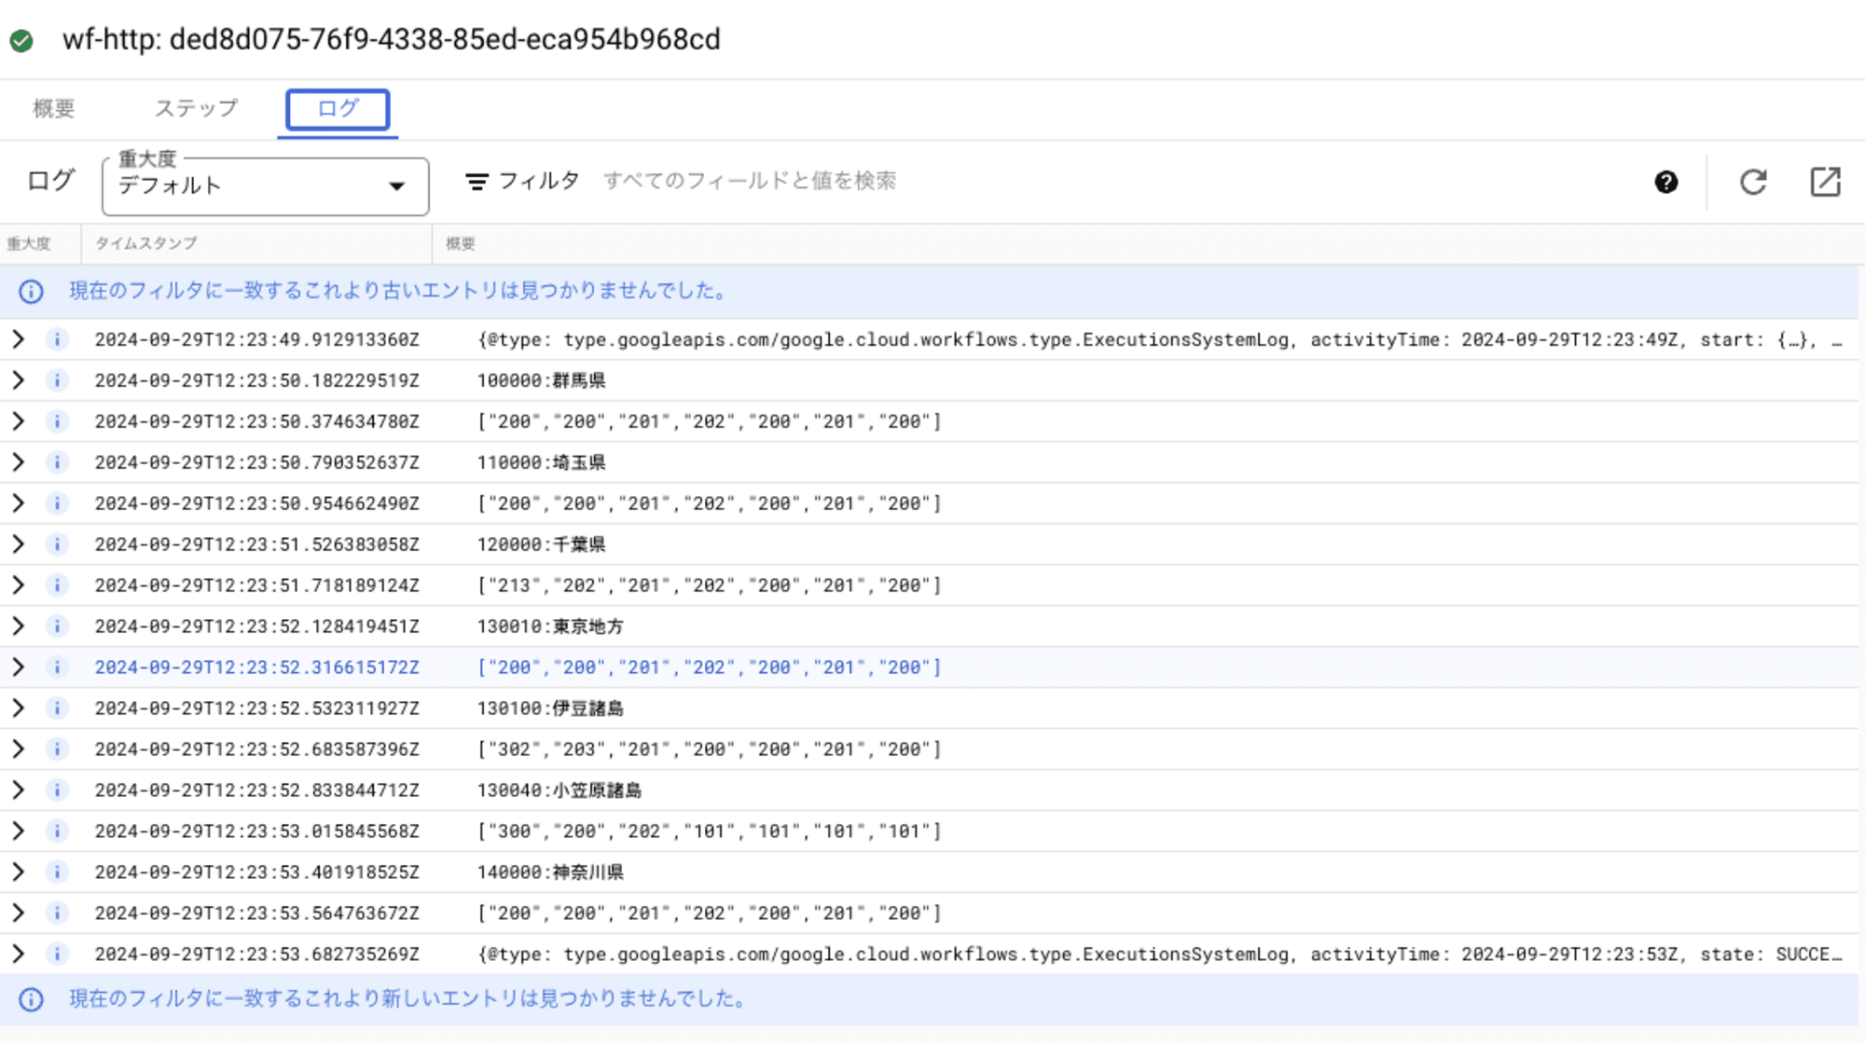
Task: Click highlighted timestamp 2024-09-29T12:23:52.316615172Z
Action: (257, 667)
